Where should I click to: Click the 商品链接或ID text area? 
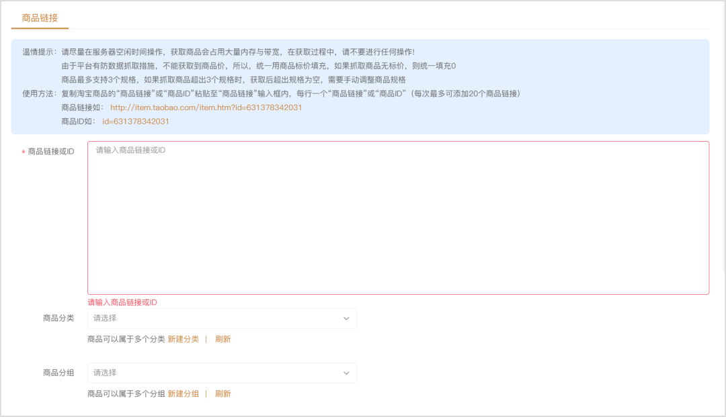(398, 218)
